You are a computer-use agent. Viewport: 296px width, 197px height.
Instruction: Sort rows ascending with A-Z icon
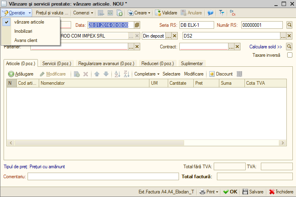coord(117,74)
